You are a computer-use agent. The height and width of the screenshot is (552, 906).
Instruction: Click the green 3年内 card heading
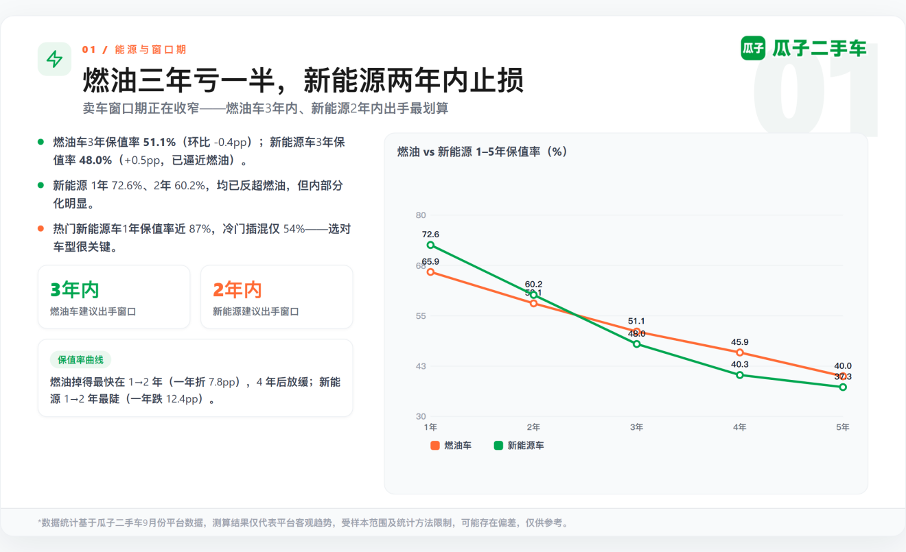pyautogui.click(x=75, y=290)
